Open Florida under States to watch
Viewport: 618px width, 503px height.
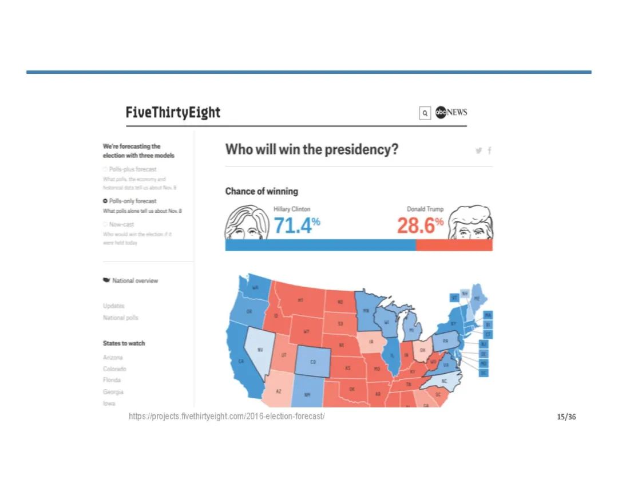click(112, 380)
